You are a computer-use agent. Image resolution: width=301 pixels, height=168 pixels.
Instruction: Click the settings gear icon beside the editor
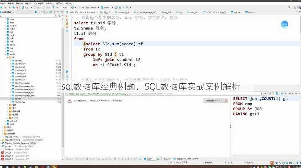click(67, 72)
